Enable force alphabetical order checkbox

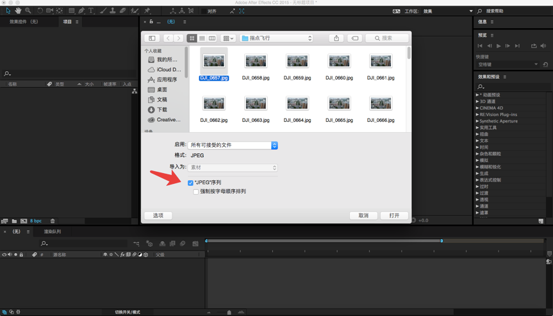tap(195, 192)
